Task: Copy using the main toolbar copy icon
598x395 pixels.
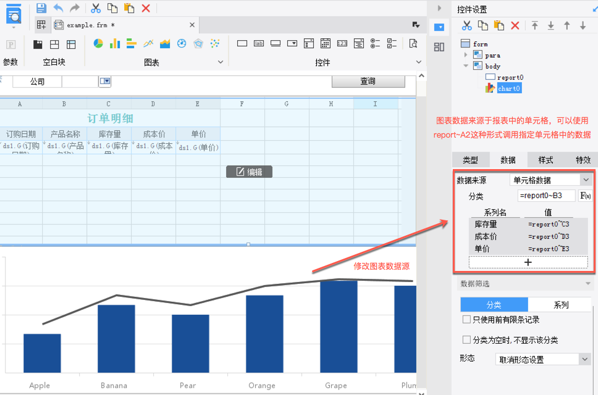Action: [112, 8]
